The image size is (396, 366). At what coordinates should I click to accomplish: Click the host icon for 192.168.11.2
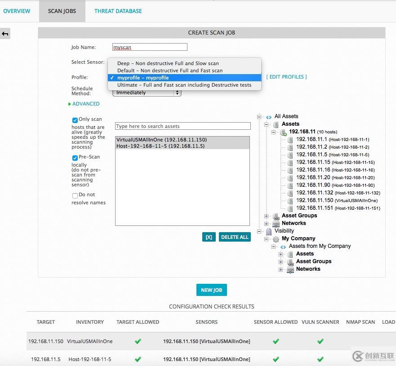pyautogui.click(x=290, y=147)
